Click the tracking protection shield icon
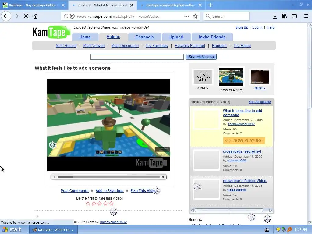312x234 pixels. 72,16
